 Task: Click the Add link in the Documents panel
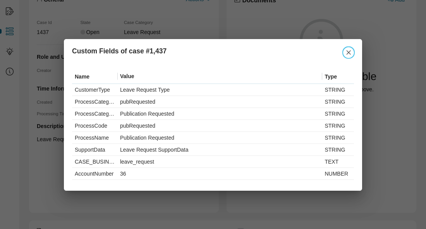(399, 1)
